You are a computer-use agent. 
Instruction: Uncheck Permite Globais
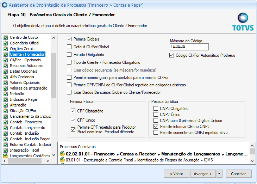click(x=69, y=39)
